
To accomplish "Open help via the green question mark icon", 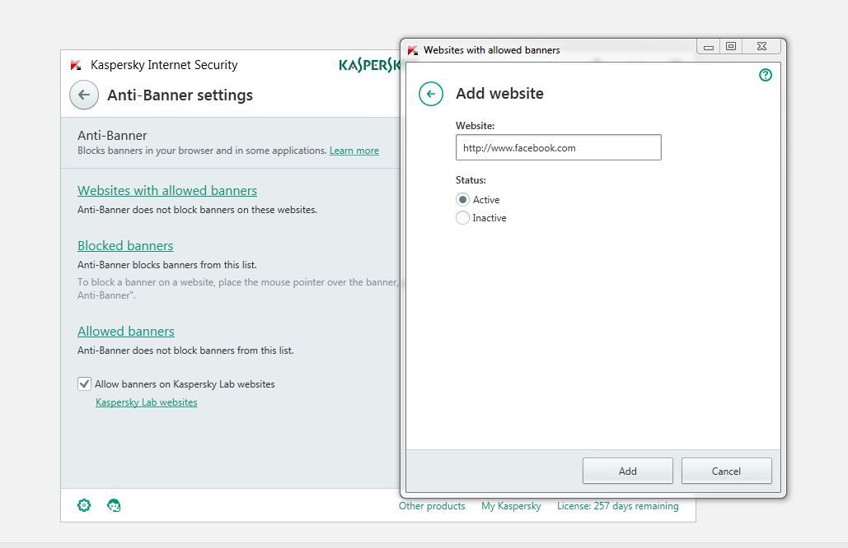I will (x=766, y=75).
